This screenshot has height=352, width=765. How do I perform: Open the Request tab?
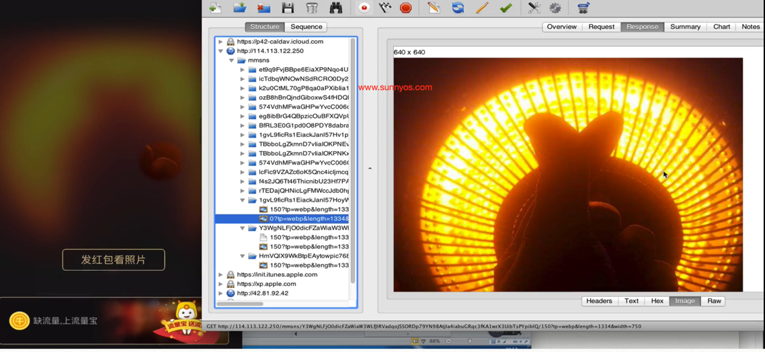[x=601, y=27]
